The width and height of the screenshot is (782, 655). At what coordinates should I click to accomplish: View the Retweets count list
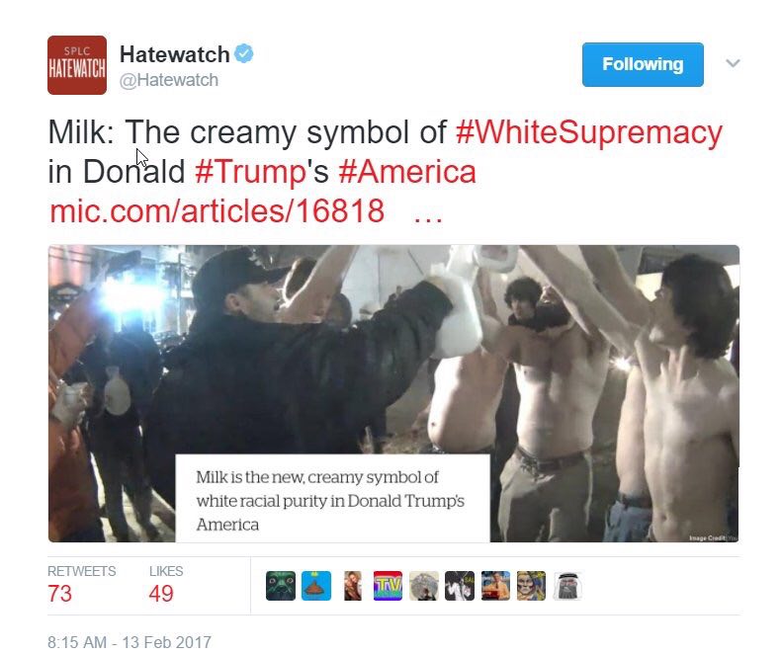(82, 585)
